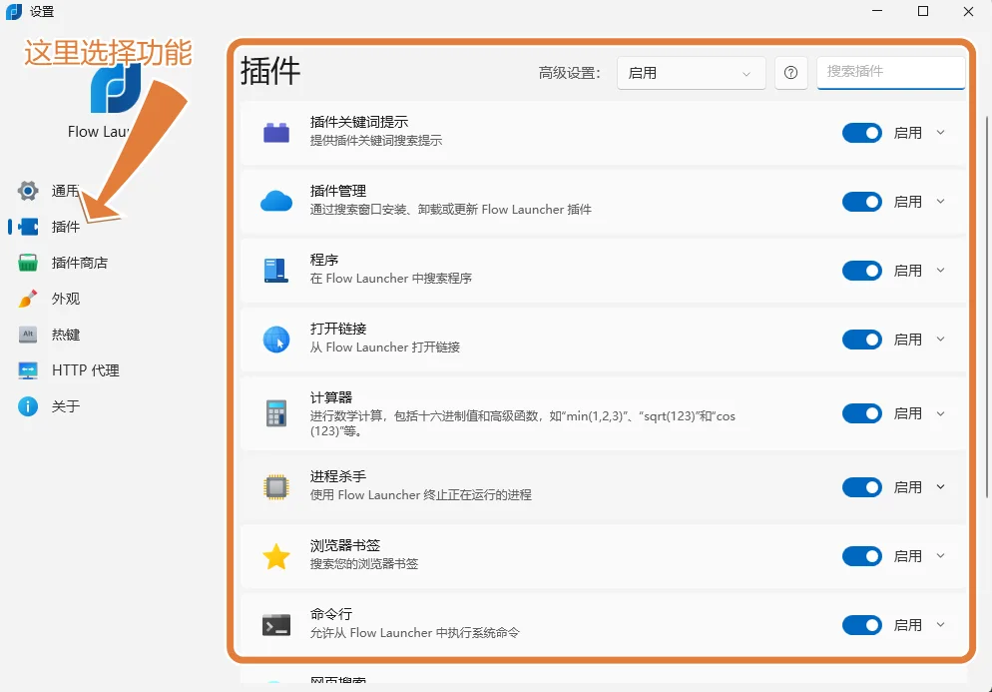Expand the 打开链接 plugin settings chevron
The image size is (992, 692).
tap(941, 340)
